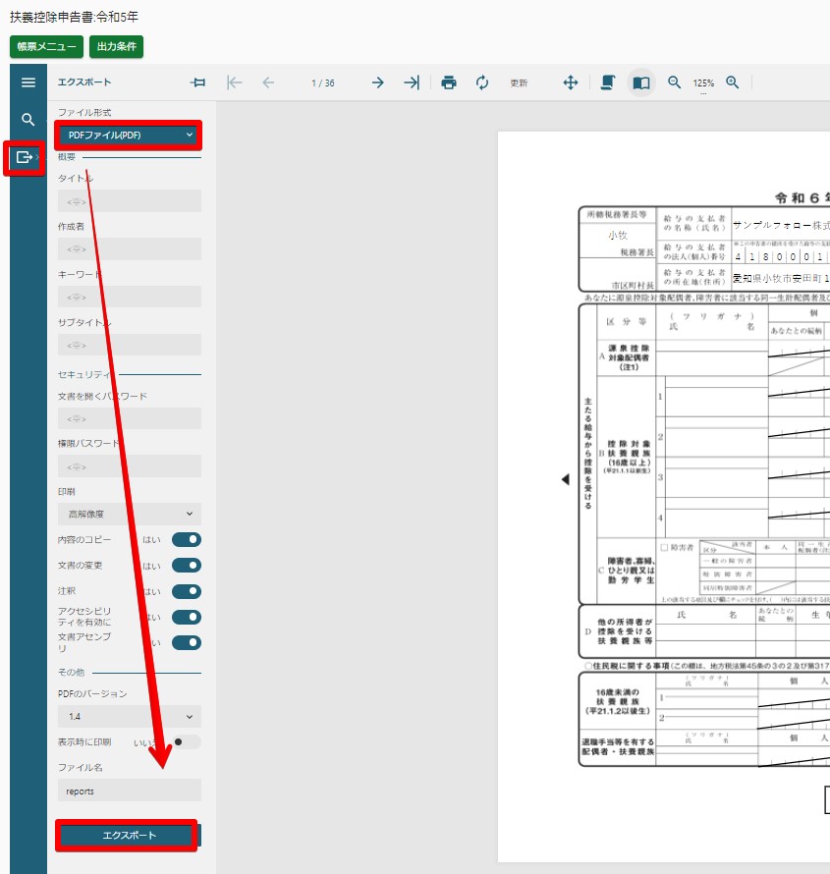Screen dimensions: 830x874
Task: Click the タイトル input field
Action: coord(130,201)
